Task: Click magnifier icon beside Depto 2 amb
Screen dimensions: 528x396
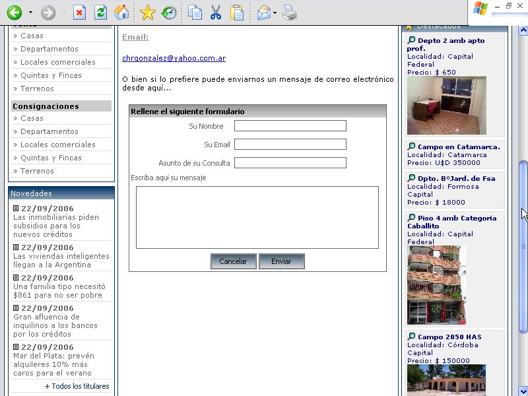Action: pos(411,40)
